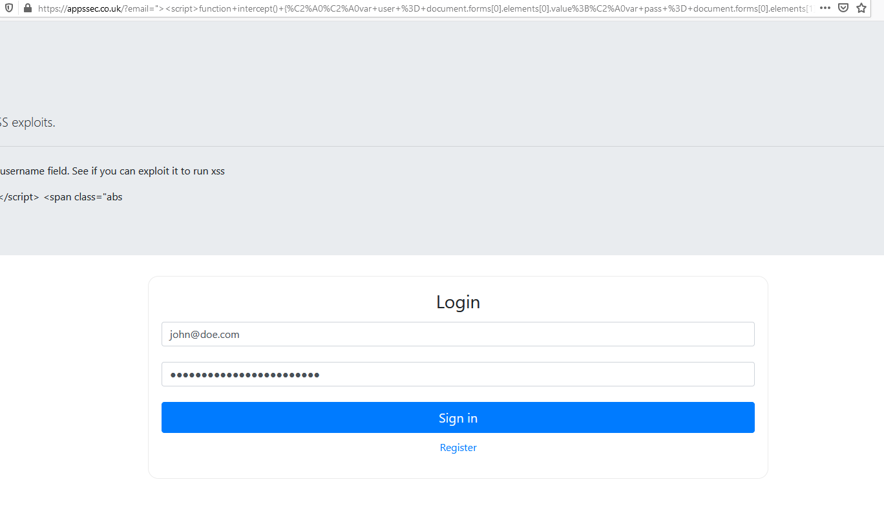The height and width of the screenshot is (526, 884).
Task: Save the page to Pocket icon
Action: click(843, 8)
